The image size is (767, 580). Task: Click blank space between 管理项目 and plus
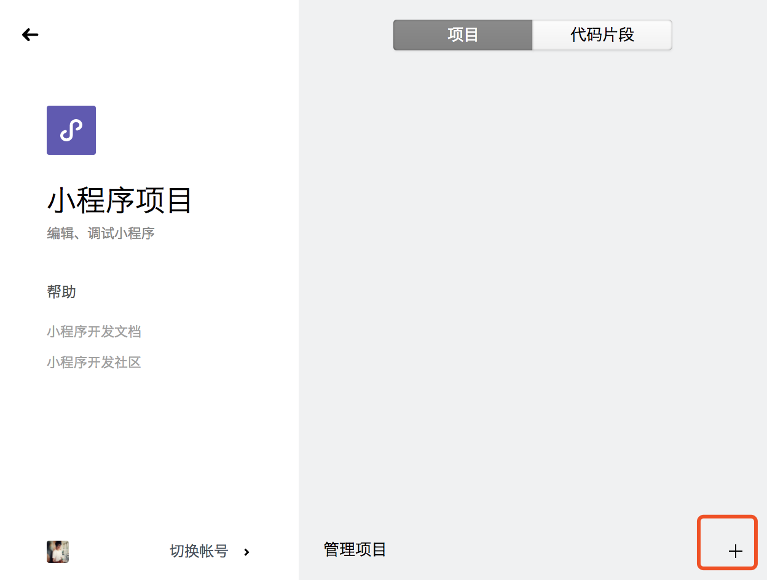click(x=541, y=550)
